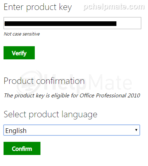Click the blacked-out product key text
Viewport: 148px width, 166px height.
pyautogui.click(x=60, y=23)
